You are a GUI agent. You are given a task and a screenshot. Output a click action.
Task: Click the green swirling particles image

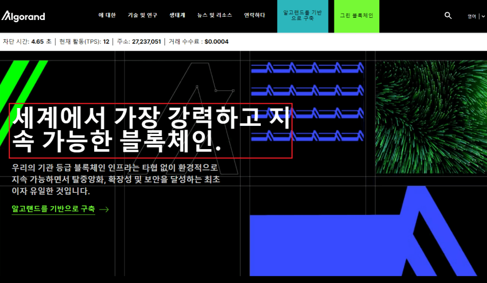point(431,117)
